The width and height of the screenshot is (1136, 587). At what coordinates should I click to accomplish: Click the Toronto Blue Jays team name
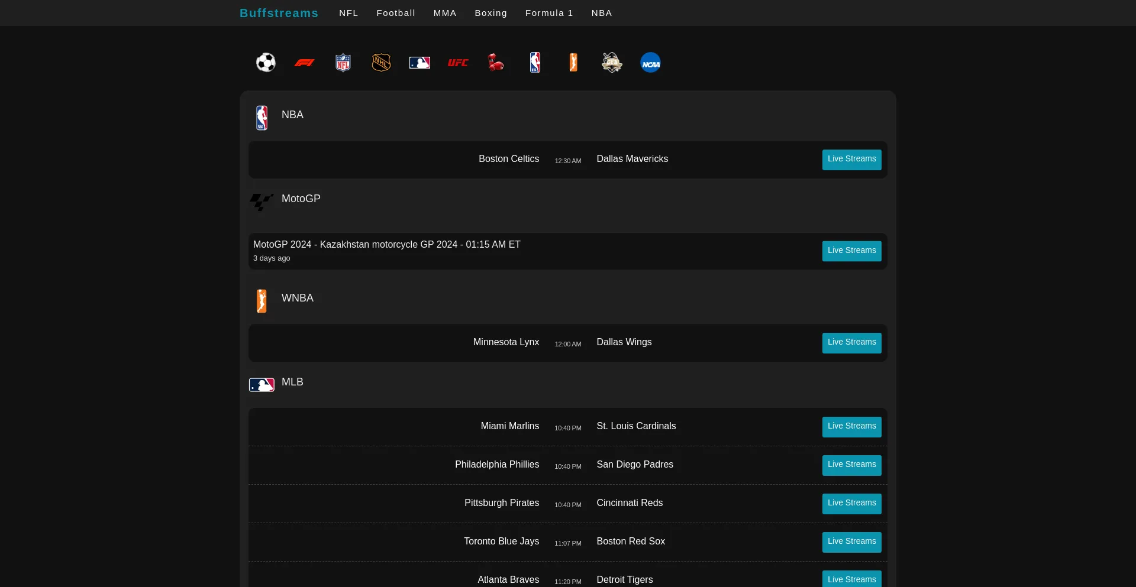tap(501, 541)
